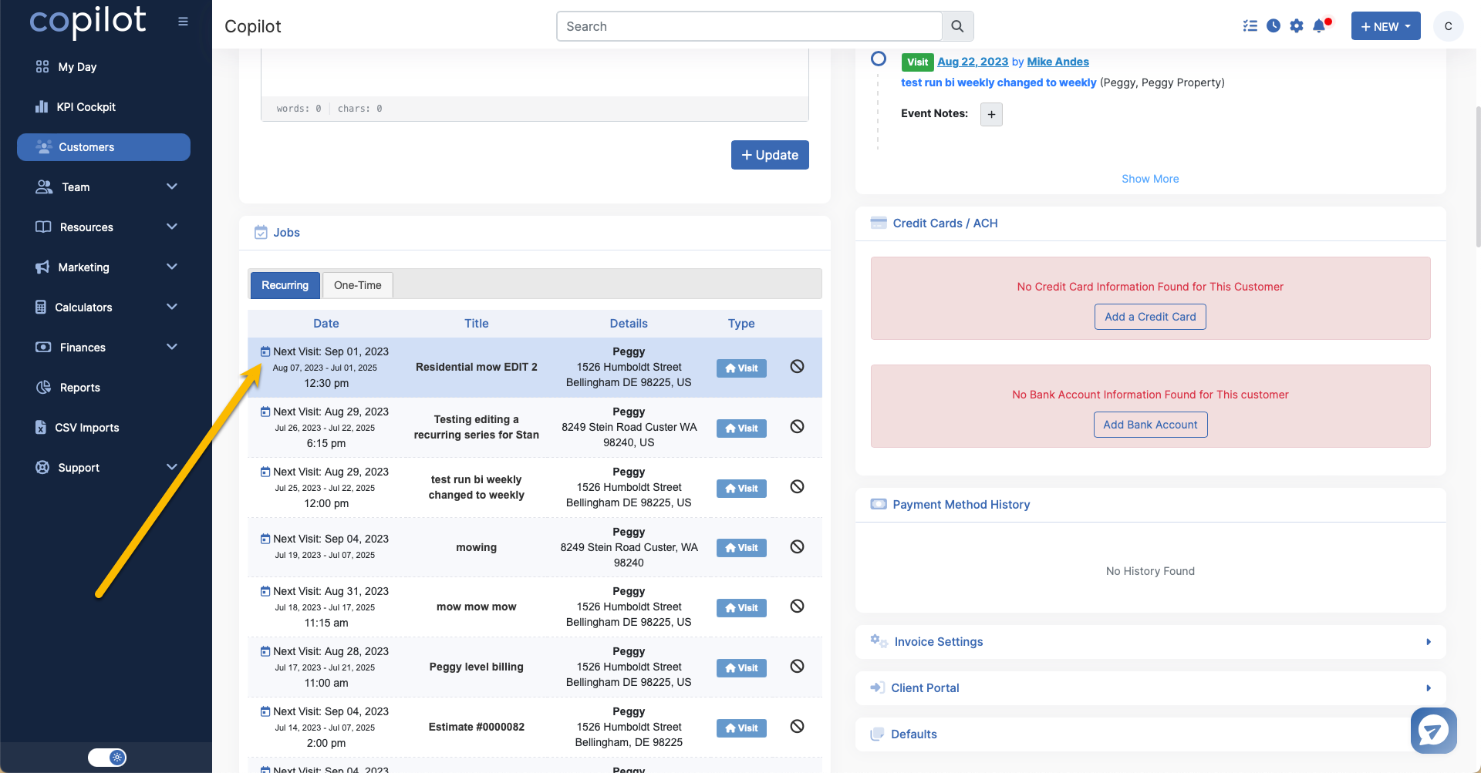Select the 'Estimate #0000082' job title

(x=477, y=727)
